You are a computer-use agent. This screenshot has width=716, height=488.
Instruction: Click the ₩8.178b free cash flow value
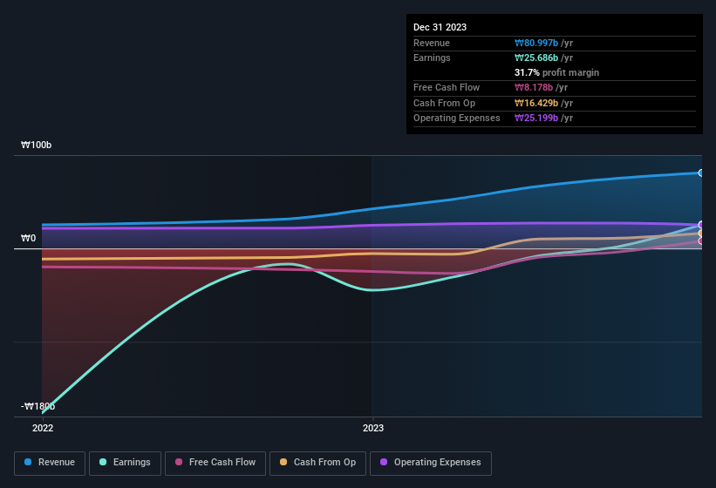pos(534,87)
